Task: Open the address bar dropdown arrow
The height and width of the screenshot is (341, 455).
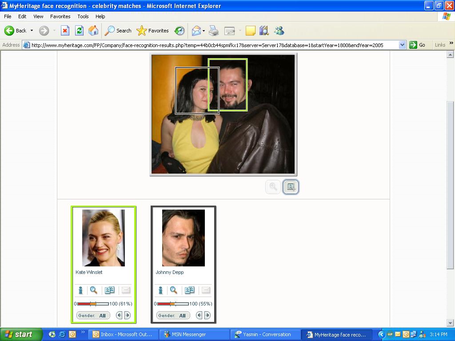Action: [x=402, y=45]
